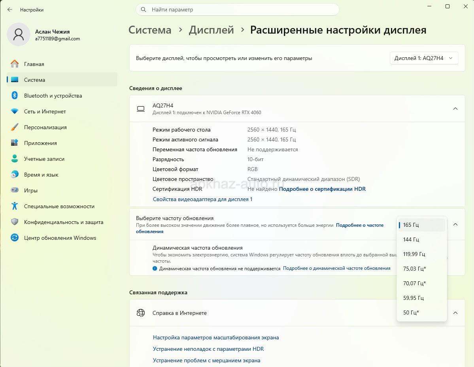The height and width of the screenshot is (367, 474).
Task: Click the globe icon beside Справка в Интернете
Action: click(141, 313)
